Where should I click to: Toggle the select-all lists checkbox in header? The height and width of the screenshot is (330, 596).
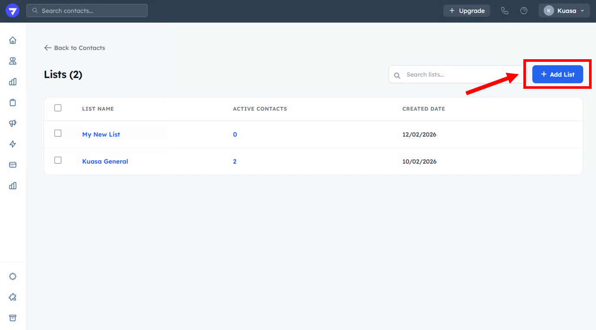pyautogui.click(x=58, y=108)
